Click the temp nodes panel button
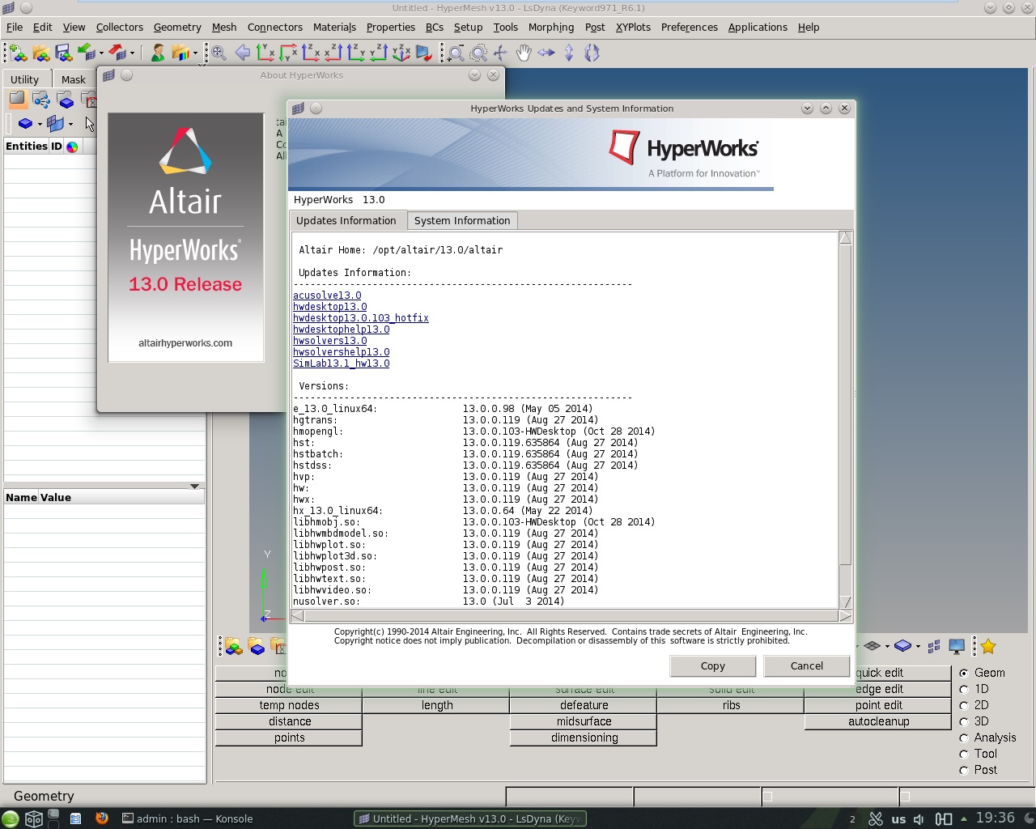Image resolution: width=1036 pixels, height=829 pixels. coord(289,705)
